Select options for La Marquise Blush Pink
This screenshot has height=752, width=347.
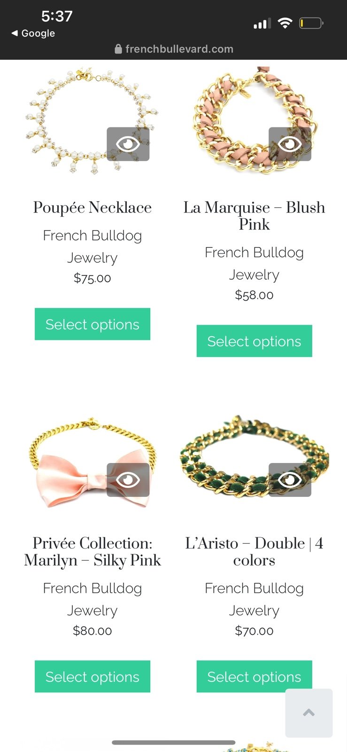coord(254,341)
